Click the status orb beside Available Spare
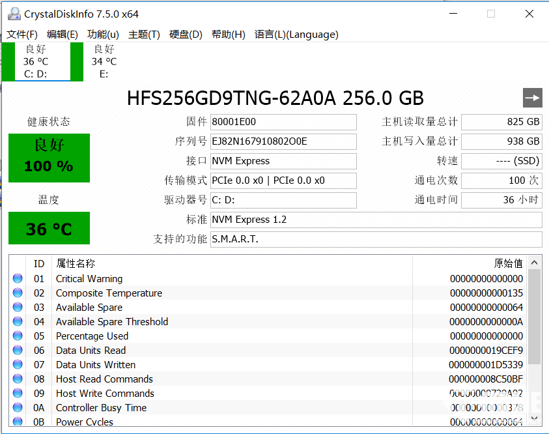549x434 pixels. (x=18, y=308)
